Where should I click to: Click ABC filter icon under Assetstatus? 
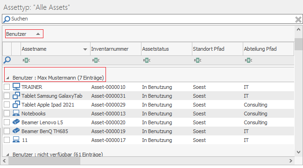click(147, 60)
